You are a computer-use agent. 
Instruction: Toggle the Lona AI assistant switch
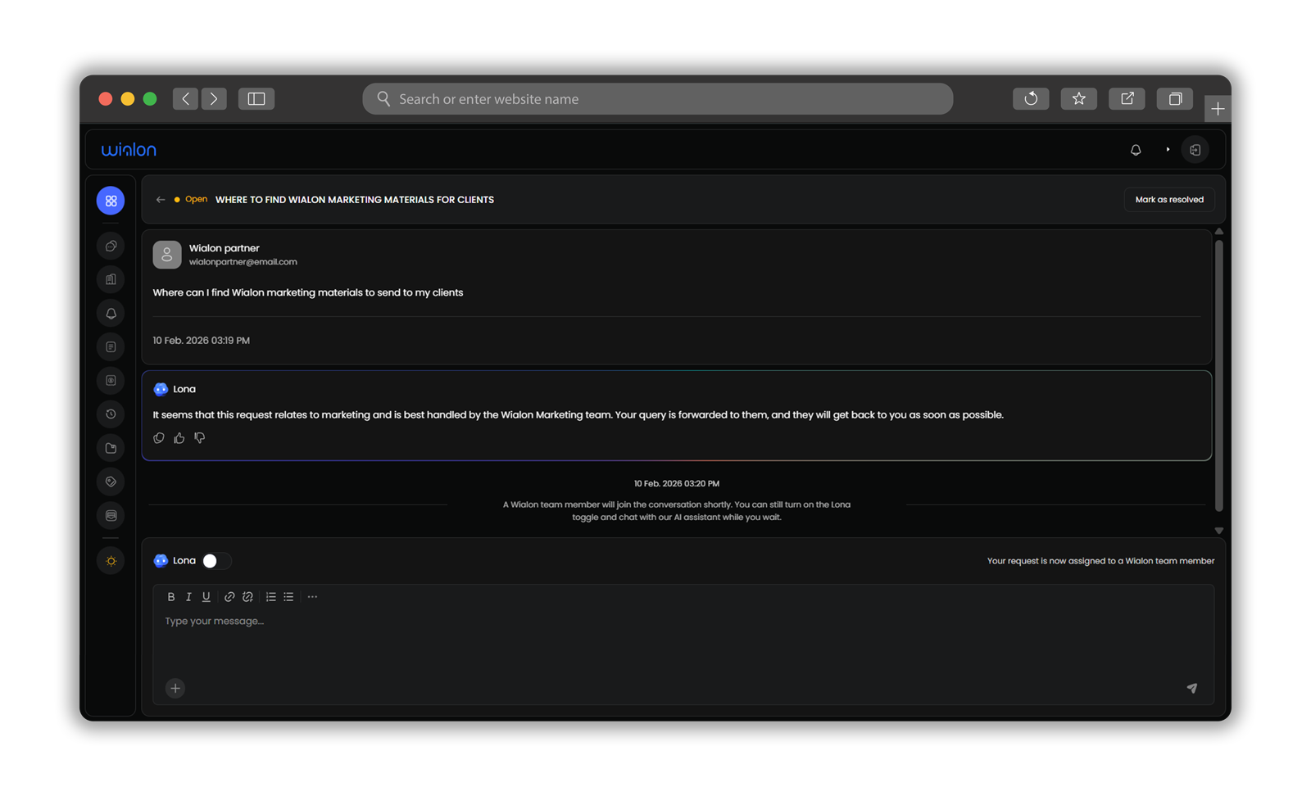[216, 561]
